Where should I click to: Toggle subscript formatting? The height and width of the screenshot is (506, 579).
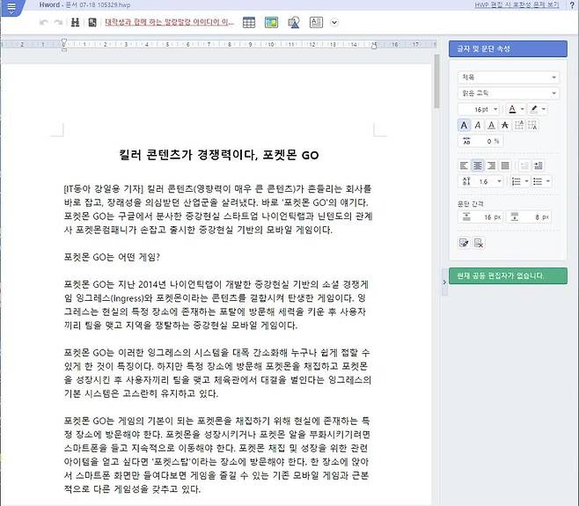coord(532,126)
